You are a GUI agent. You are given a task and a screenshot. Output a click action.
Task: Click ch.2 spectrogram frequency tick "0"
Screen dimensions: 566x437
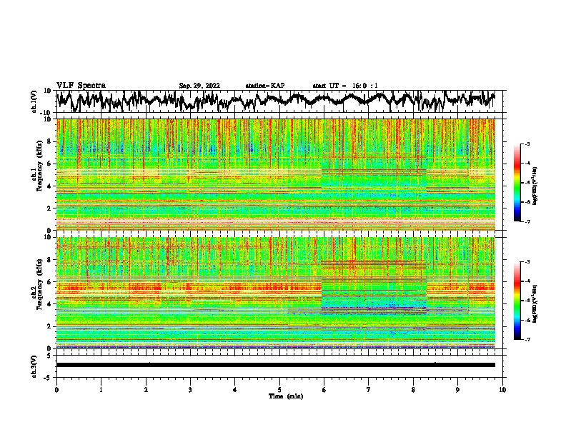tap(49, 348)
